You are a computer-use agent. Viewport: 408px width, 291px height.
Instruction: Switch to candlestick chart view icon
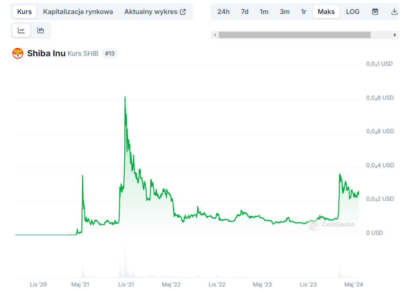(x=41, y=30)
